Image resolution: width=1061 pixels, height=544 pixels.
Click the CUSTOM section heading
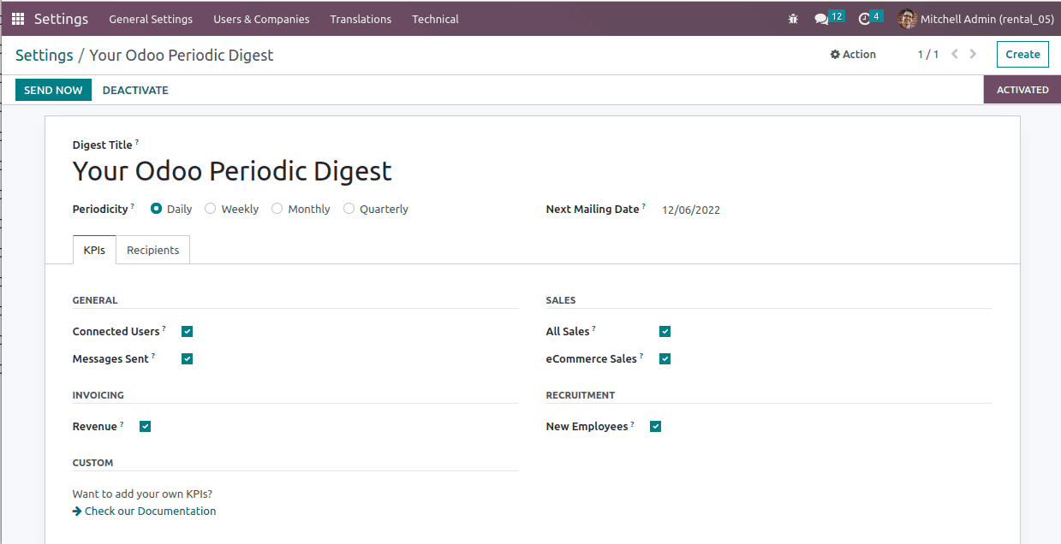[x=93, y=463]
